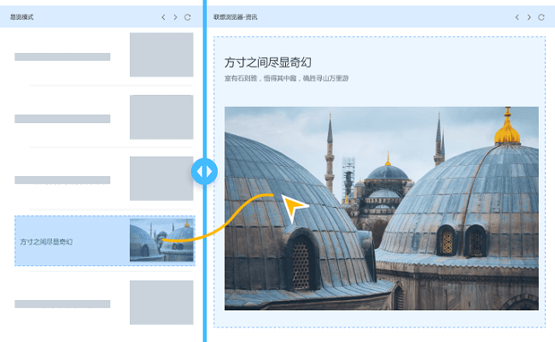
Task: Select the bottom placeholder text row in list
Action: click(62, 304)
